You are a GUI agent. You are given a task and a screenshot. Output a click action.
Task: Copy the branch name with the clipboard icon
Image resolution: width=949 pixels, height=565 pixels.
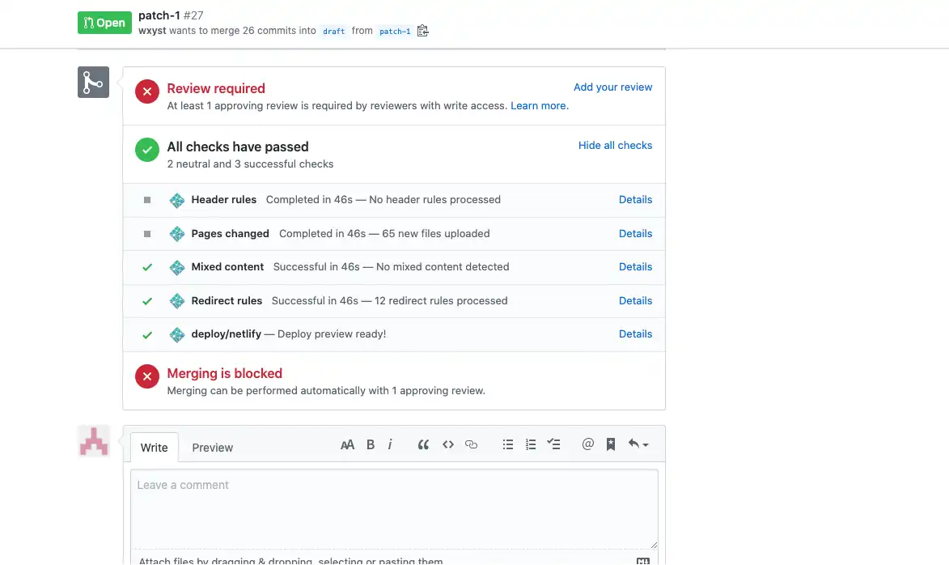pos(422,30)
